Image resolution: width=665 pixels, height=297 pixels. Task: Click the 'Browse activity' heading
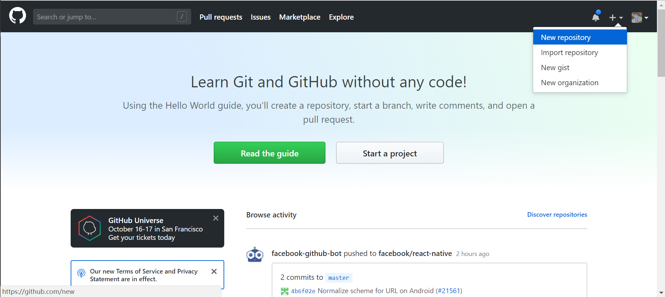coord(271,215)
